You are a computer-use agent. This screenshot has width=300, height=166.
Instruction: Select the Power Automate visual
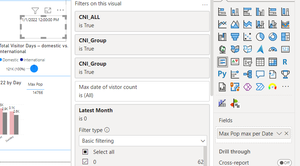tap(260, 87)
